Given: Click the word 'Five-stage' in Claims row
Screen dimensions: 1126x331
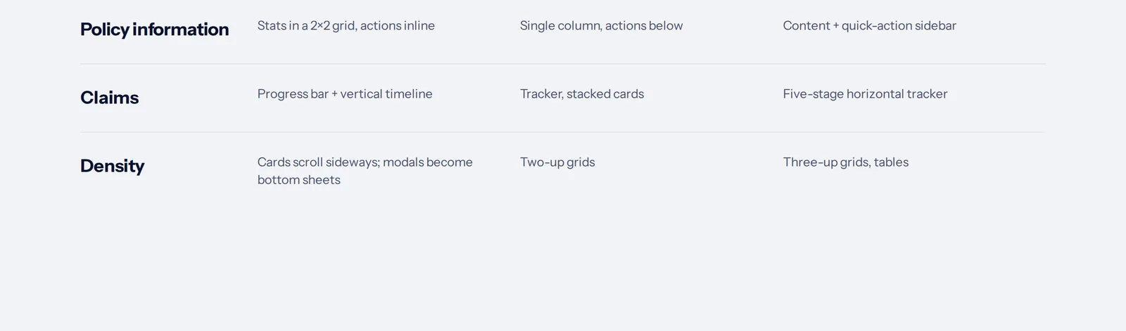Looking at the screenshot, I should pos(813,94).
